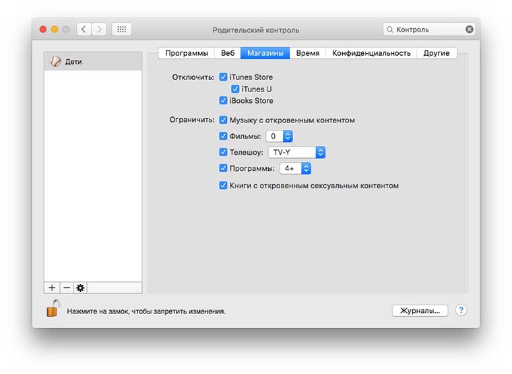Click the lock icon to prevent changes
Screen dimensions: 512x374
[53, 308]
